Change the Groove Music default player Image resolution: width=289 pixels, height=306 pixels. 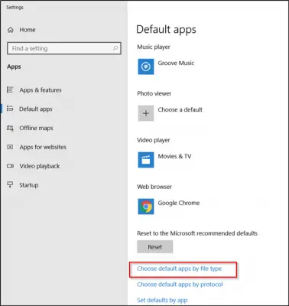166,67
